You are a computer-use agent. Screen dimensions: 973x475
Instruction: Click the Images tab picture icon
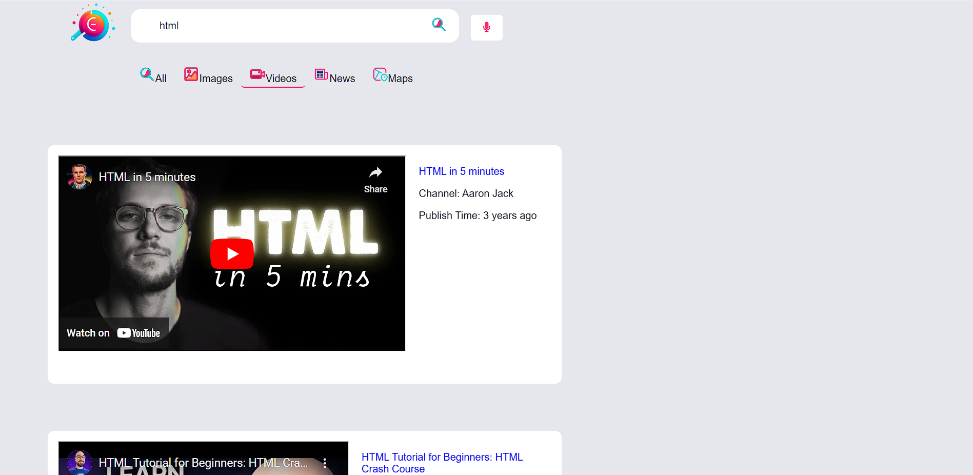click(x=191, y=74)
